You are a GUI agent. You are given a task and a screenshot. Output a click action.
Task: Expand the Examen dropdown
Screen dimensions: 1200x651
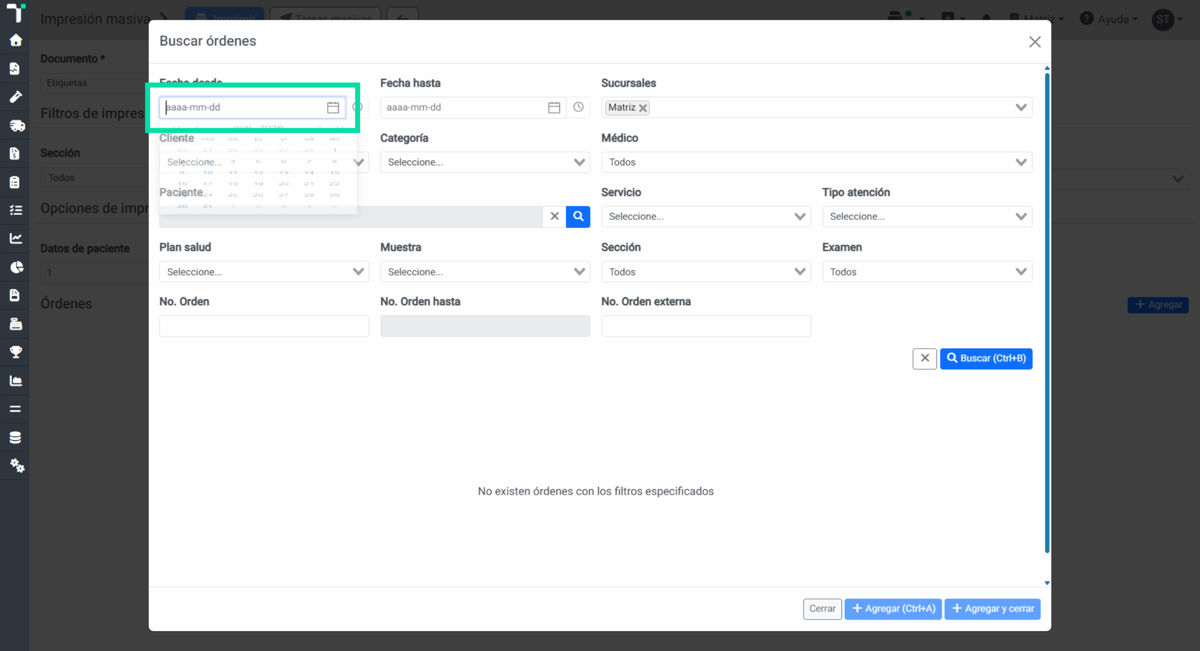tap(1021, 272)
